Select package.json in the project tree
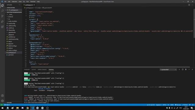The image size is (195, 110). coord(12,53)
